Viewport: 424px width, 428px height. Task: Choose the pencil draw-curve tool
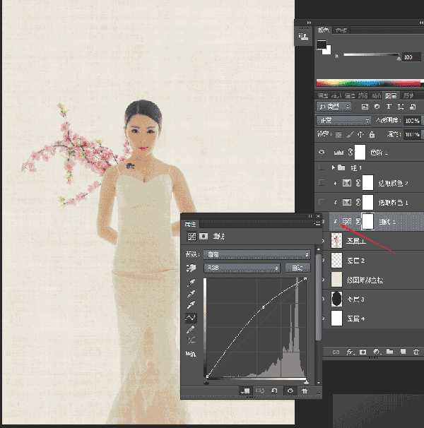click(x=190, y=329)
